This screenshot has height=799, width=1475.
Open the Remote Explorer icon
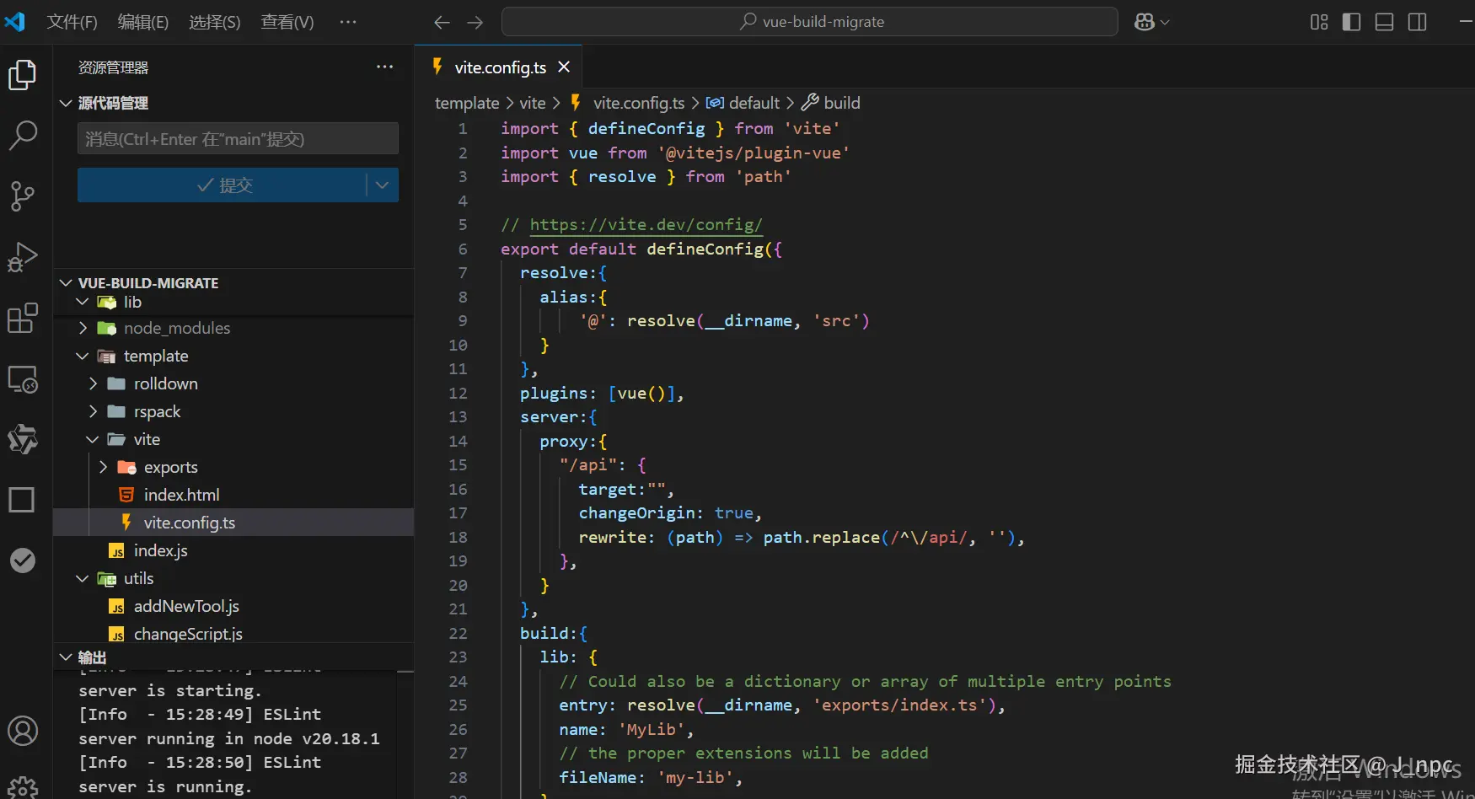tap(23, 380)
